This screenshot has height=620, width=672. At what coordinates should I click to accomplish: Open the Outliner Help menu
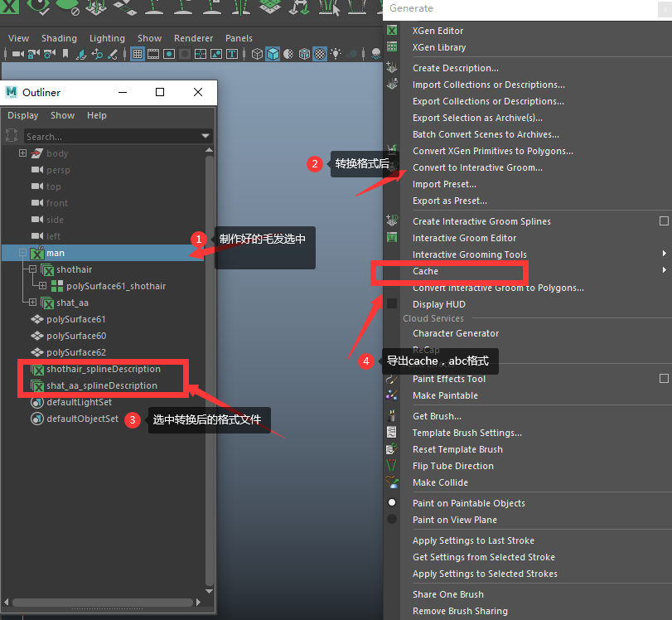point(97,115)
